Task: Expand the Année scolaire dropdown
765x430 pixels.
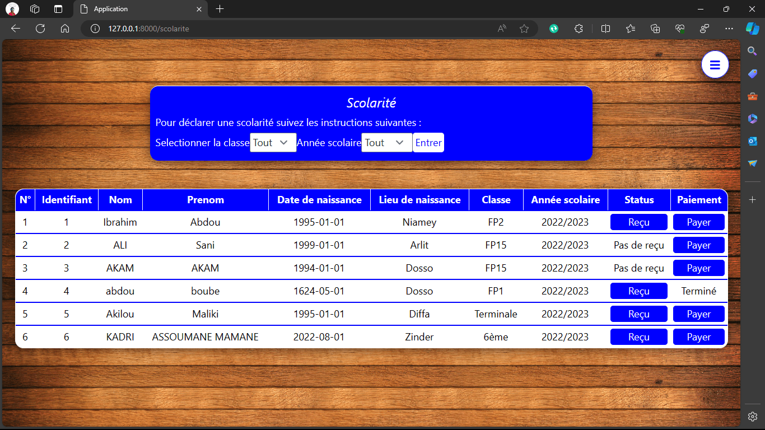Action: click(387, 143)
